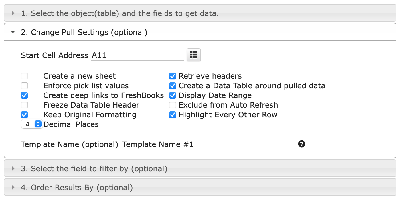Disable Highlight Every Other Row
The height and width of the screenshot is (197, 399).
click(x=173, y=115)
